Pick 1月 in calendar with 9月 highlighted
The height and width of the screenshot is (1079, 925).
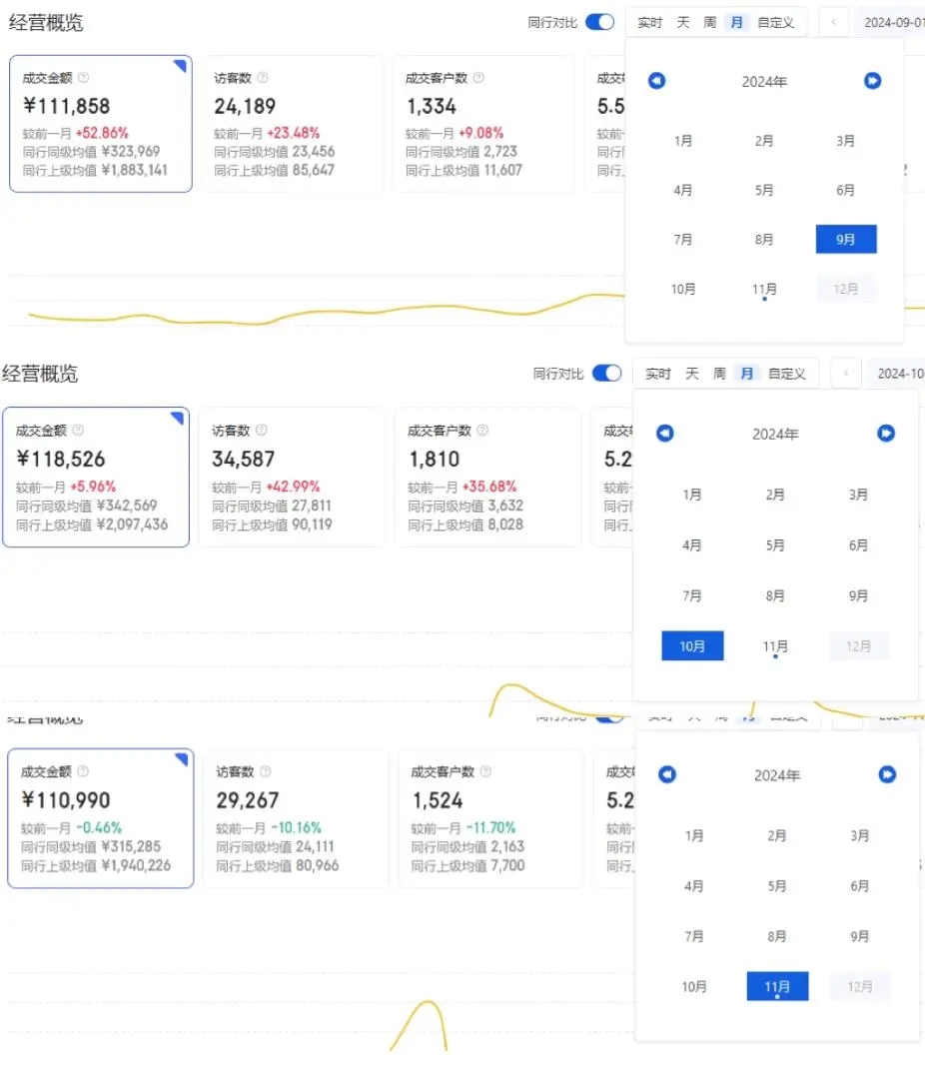coord(682,141)
